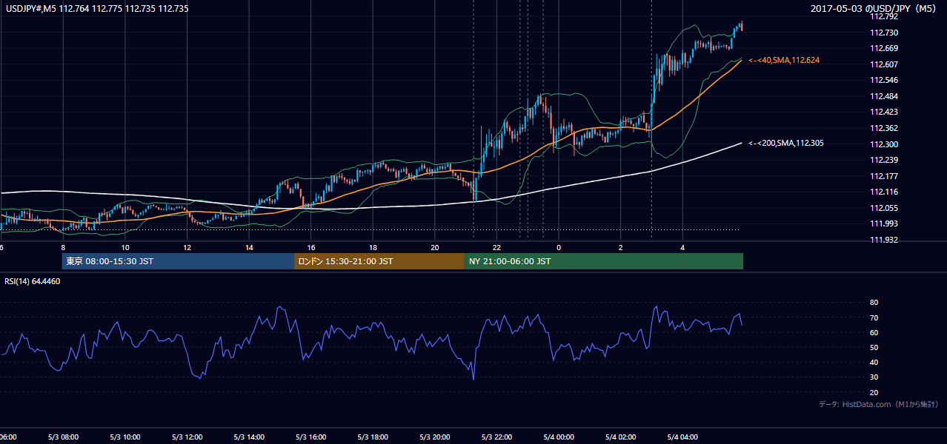The image size is (947, 444).
Task: Select the Tokyo 08:00-15:30 JST session bar
Action: point(179,261)
